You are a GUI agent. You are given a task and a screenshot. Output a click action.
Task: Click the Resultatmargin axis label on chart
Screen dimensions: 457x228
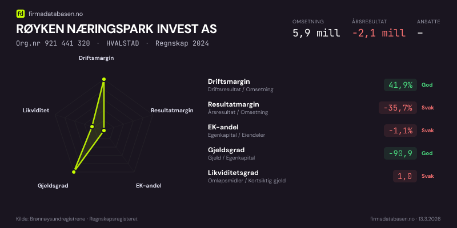[x=172, y=111]
